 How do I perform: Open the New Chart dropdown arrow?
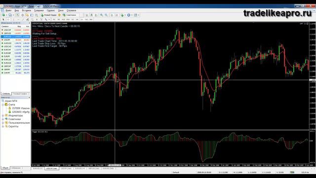point(6,15)
